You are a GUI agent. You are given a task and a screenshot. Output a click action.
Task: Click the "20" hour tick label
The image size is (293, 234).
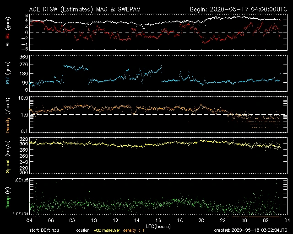click(x=201, y=221)
